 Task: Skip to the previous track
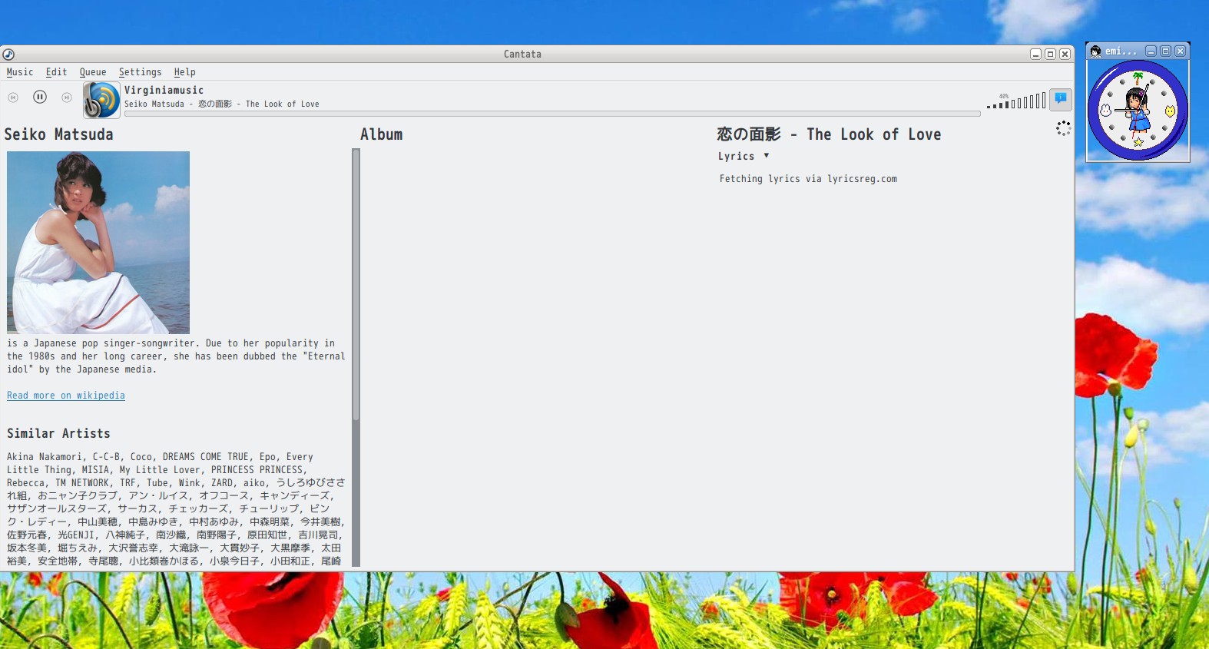point(13,98)
